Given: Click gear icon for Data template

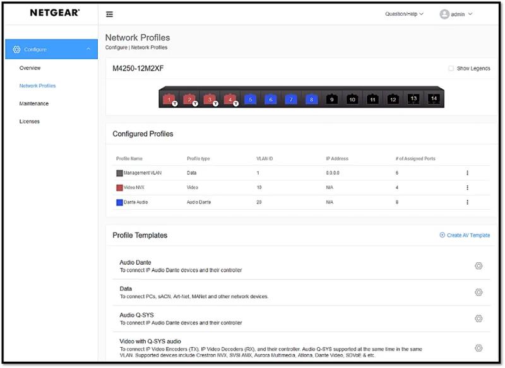Looking at the screenshot, I should [x=478, y=292].
